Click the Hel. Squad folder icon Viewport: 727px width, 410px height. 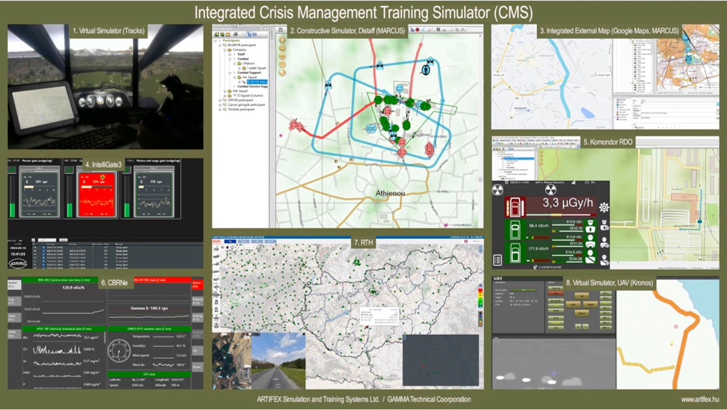229,91
